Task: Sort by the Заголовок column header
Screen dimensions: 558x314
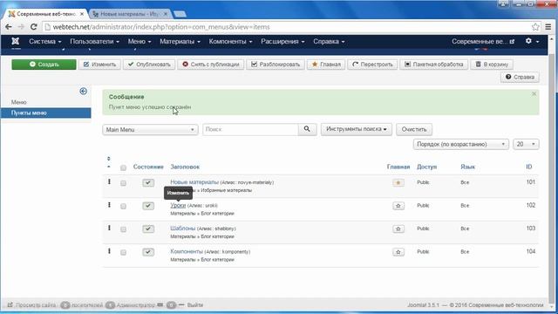Action: [185, 167]
